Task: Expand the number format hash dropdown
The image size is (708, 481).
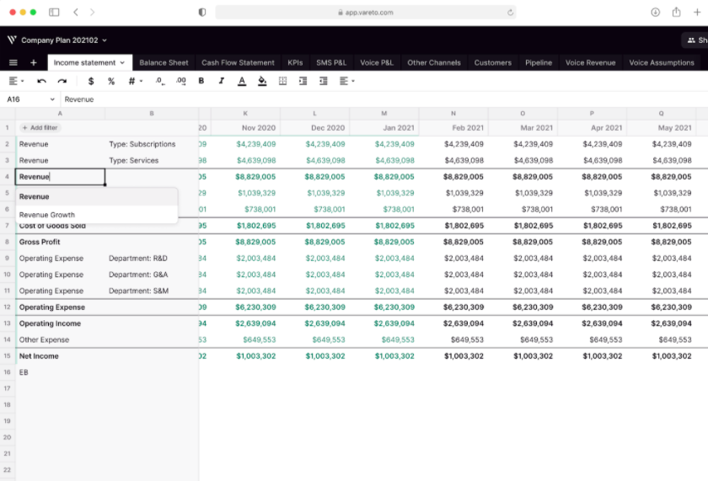Action: 135,81
